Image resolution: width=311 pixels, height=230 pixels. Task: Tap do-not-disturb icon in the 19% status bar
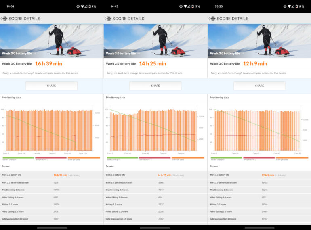(285, 6)
